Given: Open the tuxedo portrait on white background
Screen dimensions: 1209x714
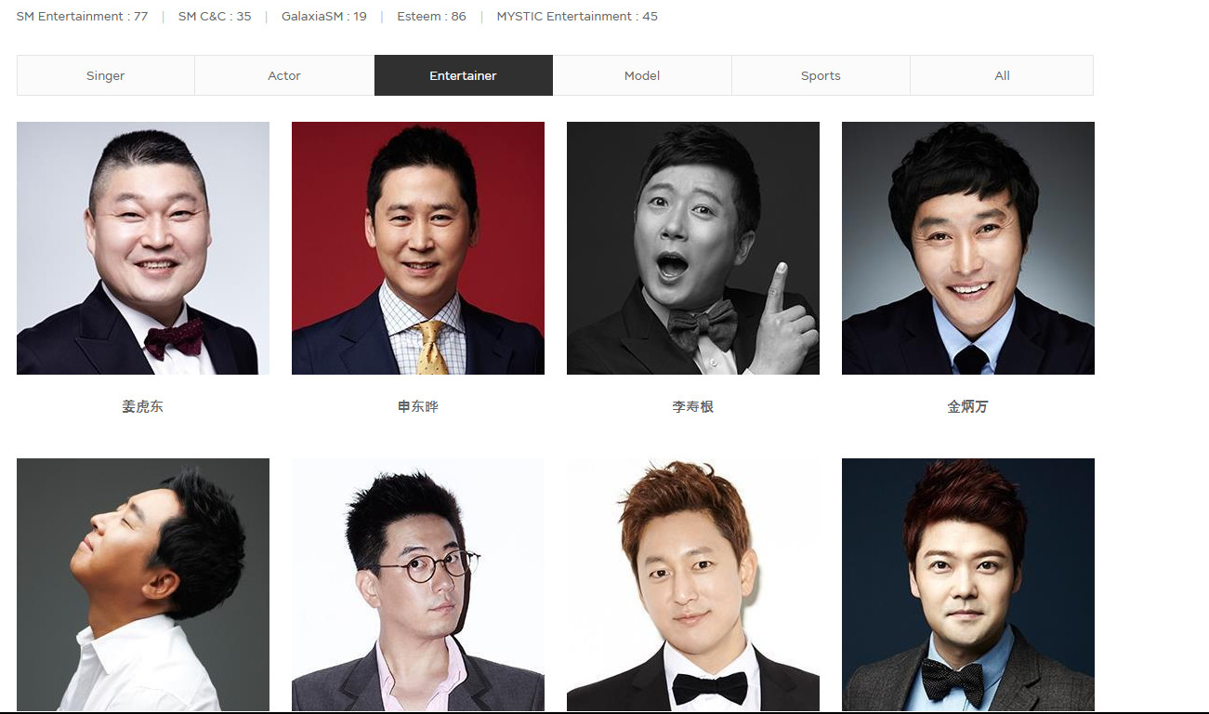Looking at the screenshot, I should click(x=693, y=585).
